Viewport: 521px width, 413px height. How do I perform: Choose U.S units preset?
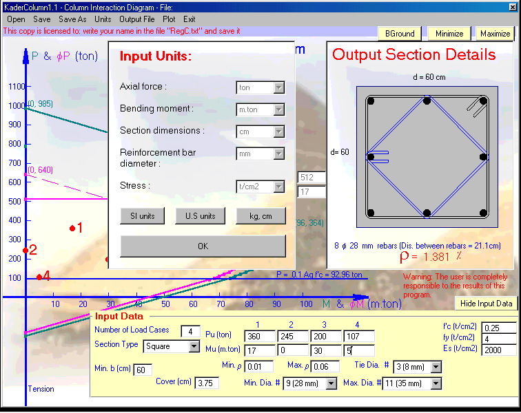click(x=200, y=216)
